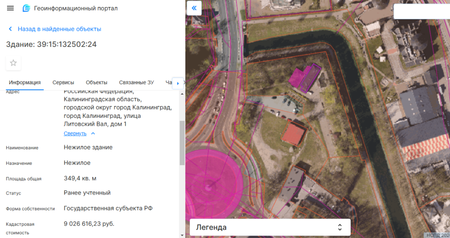Open the hamburger main menu
Screen dimensions: 450x238
[11, 8]
